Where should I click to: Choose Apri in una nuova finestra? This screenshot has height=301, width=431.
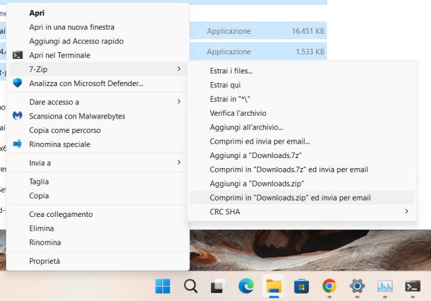tap(72, 27)
